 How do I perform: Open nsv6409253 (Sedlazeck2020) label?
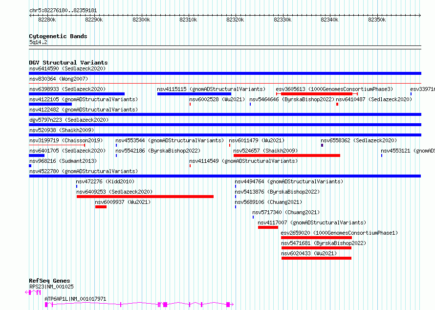coord(114,192)
